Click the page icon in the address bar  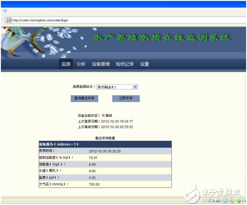tap(9, 20)
